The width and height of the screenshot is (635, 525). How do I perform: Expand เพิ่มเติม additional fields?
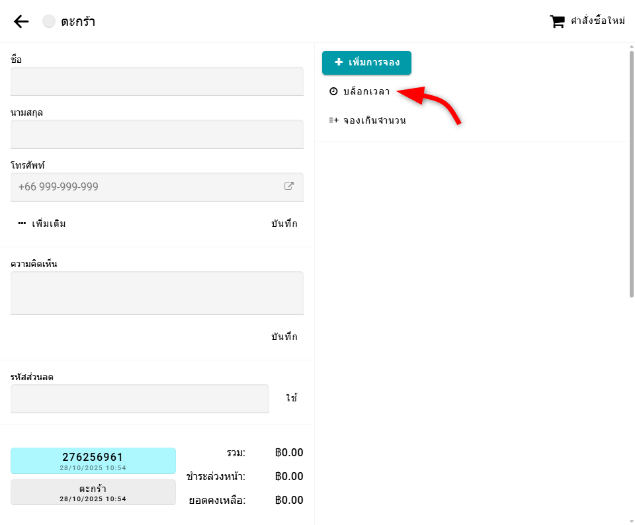click(x=49, y=223)
